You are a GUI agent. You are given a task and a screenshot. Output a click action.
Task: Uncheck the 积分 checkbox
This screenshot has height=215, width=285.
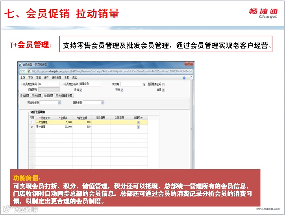[x=122, y=90]
